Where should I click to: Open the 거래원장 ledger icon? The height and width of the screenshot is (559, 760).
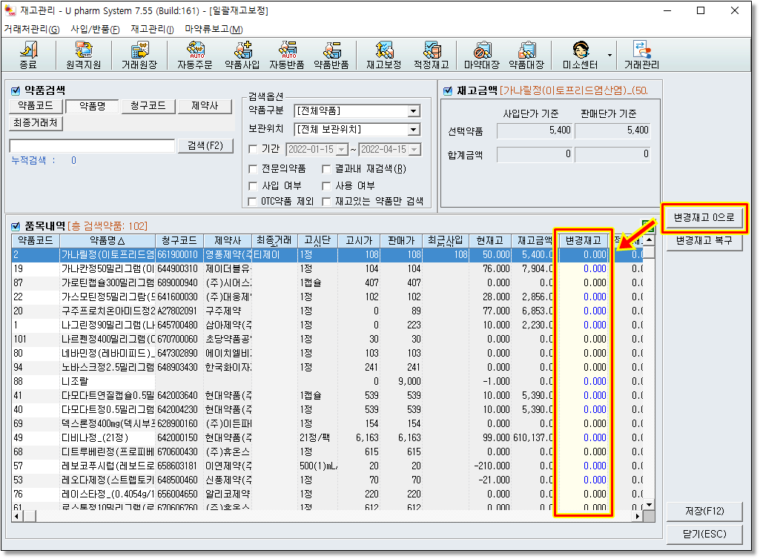[139, 56]
